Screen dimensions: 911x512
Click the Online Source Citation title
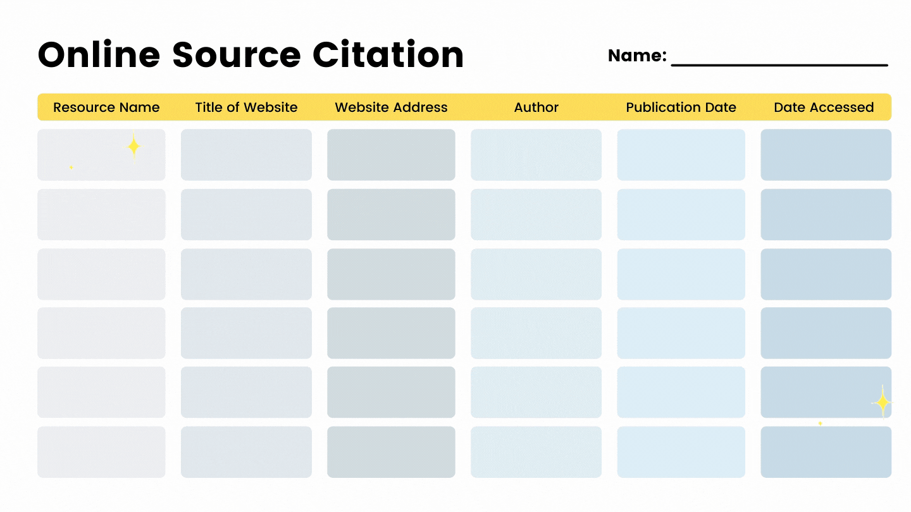pos(251,54)
